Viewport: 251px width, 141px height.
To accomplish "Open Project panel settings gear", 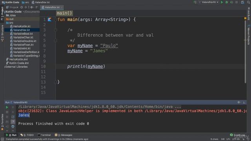I will (x=32, y=7).
